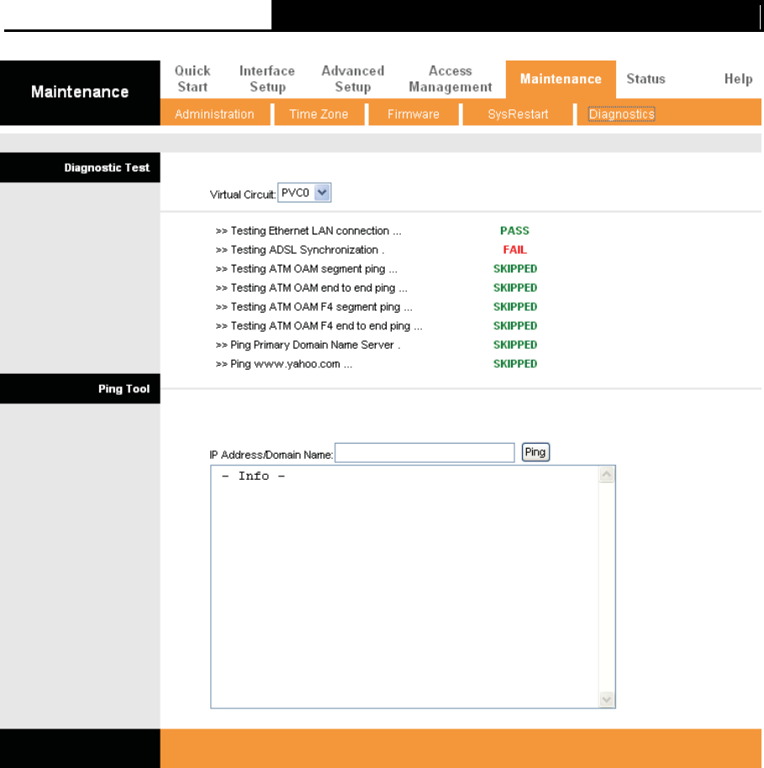Open Diagnostics submenu
764x768 pixels.
point(621,114)
